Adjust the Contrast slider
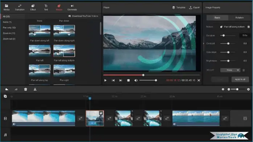 (x=228, y=43)
